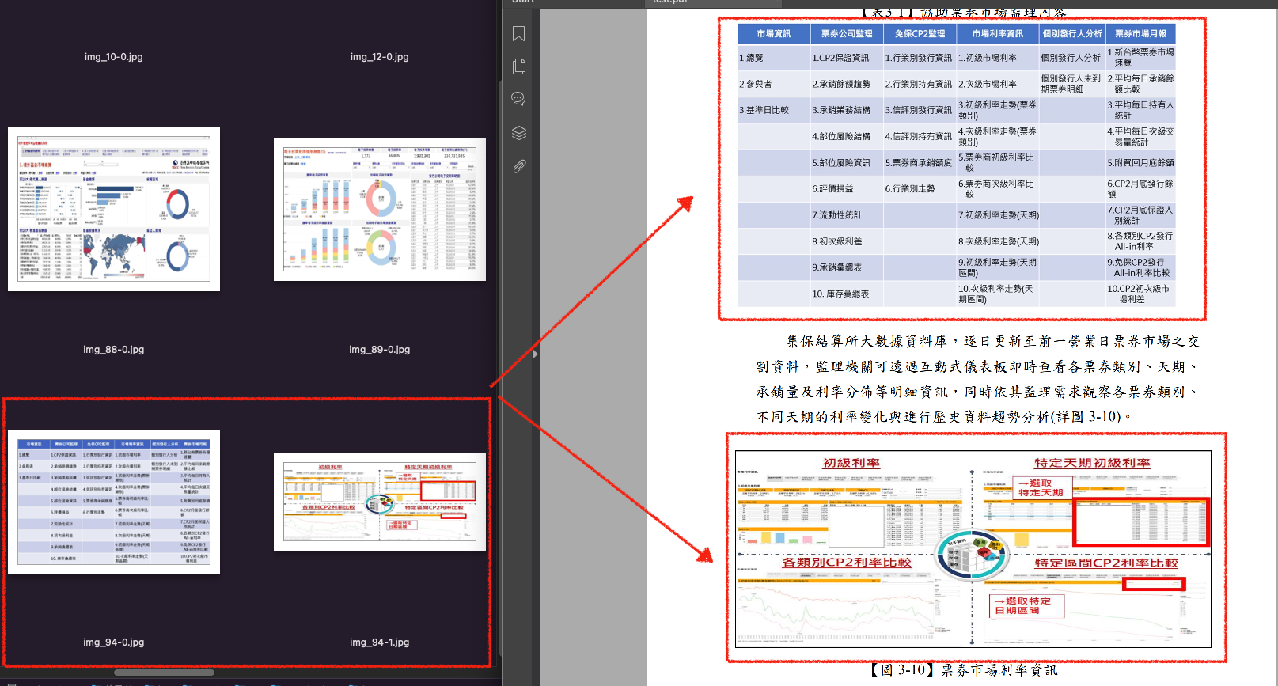Click the img_94-1.jpg file name

pos(380,642)
